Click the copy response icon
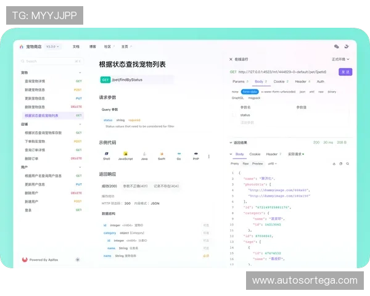Image resolution: width=370 pixels, height=296 pixels. (x=341, y=163)
